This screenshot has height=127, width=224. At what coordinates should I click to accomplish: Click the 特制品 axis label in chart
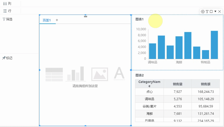point(205,62)
